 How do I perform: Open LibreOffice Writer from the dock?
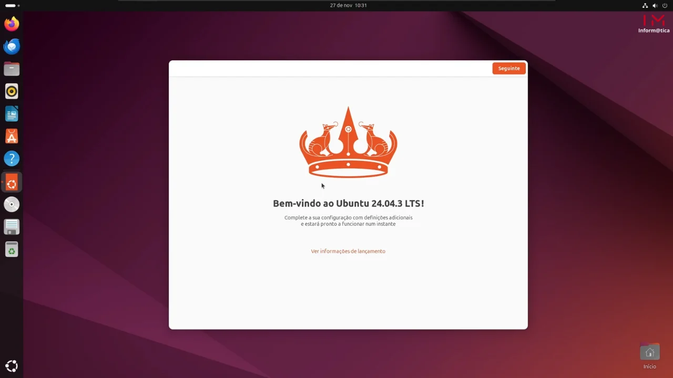point(12,114)
